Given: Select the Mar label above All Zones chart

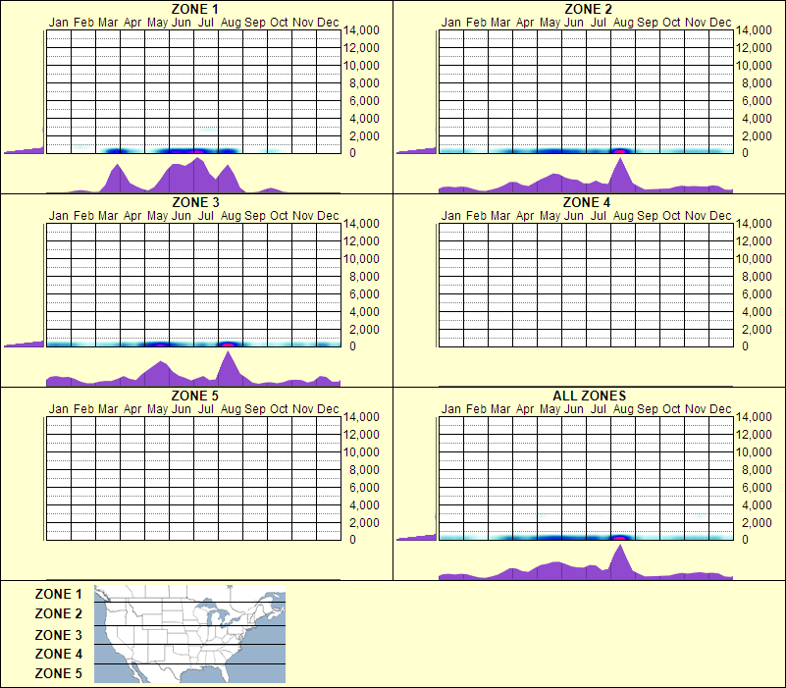Looking at the screenshot, I should [x=500, y=409].
